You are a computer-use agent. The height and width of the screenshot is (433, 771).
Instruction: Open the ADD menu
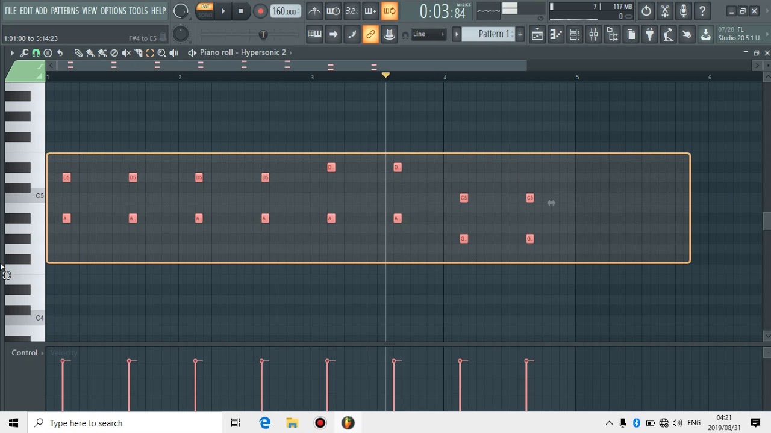(41, 11)
